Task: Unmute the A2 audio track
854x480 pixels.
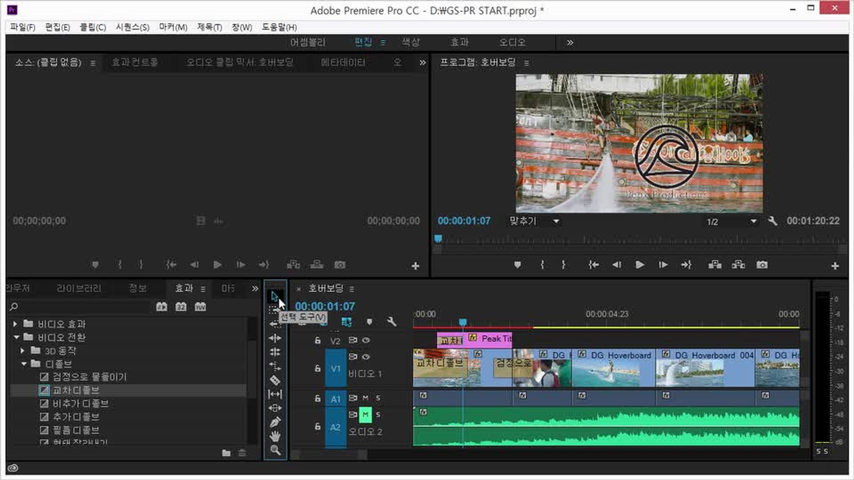Action: click(x=365, y=415)
